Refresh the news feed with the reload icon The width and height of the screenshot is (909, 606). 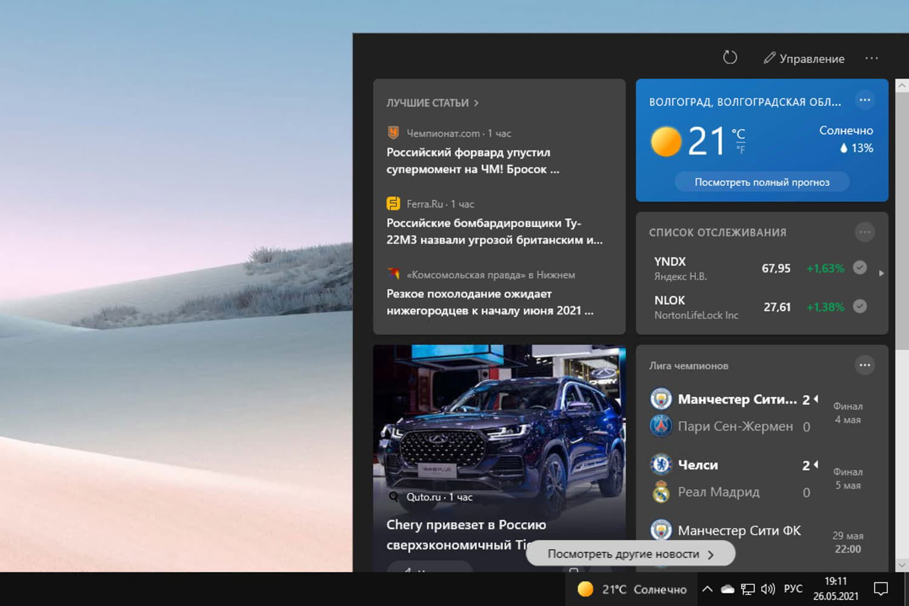tap(730, 58)
